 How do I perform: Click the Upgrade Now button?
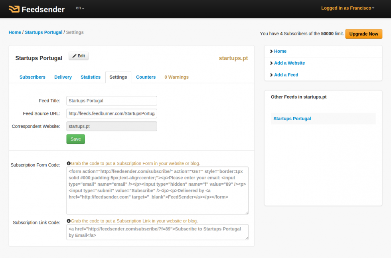(x=363, y=34)
